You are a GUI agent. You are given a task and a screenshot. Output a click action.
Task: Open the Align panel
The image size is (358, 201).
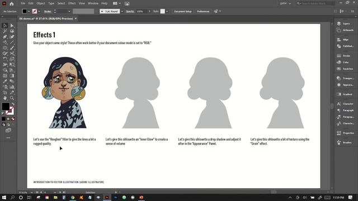(x=343, y=40)
